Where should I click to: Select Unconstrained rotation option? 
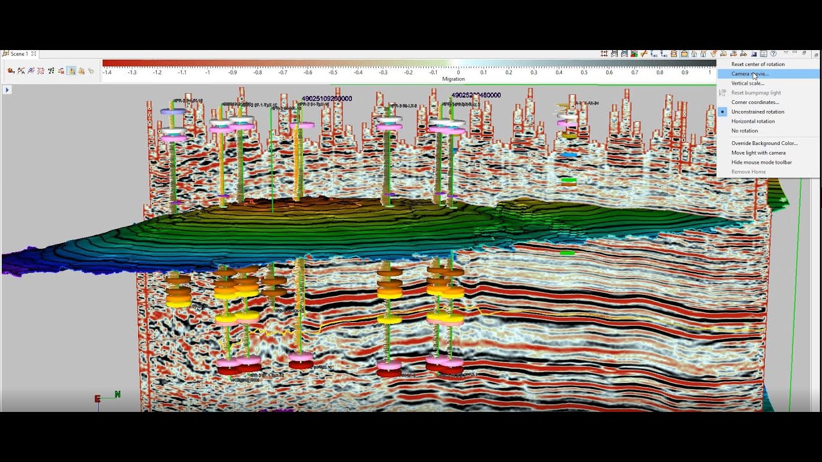768,112
